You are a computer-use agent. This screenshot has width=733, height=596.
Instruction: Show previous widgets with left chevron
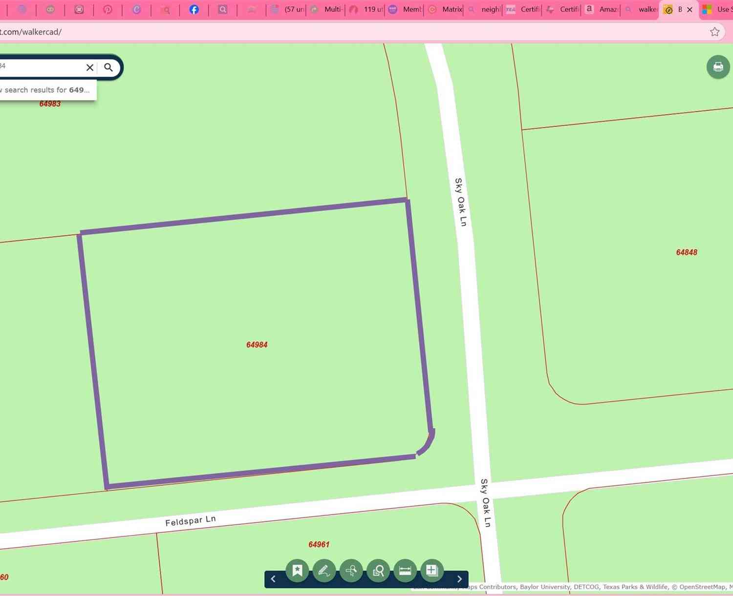click(273, 579)
